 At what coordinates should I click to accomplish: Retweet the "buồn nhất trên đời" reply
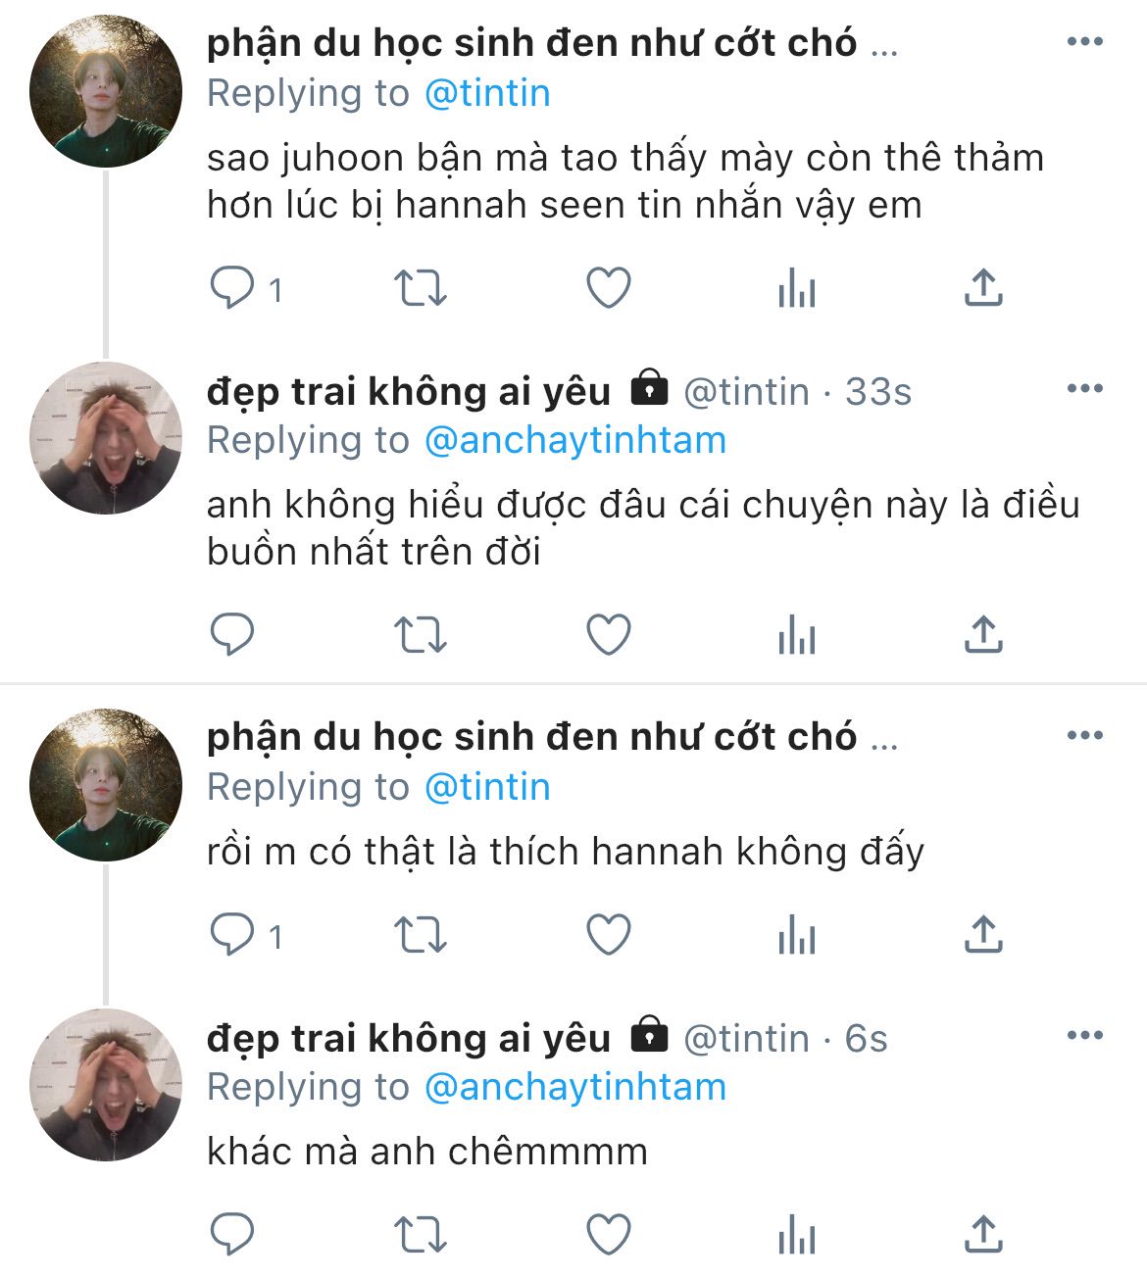[x=420, y=635]
